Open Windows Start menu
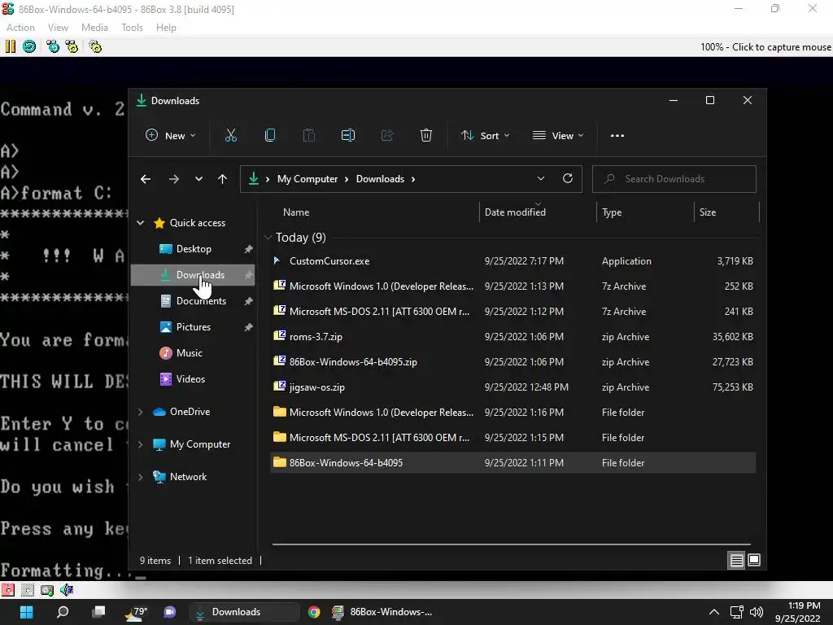This screenshot has height=625, width=833. (27, 612)
